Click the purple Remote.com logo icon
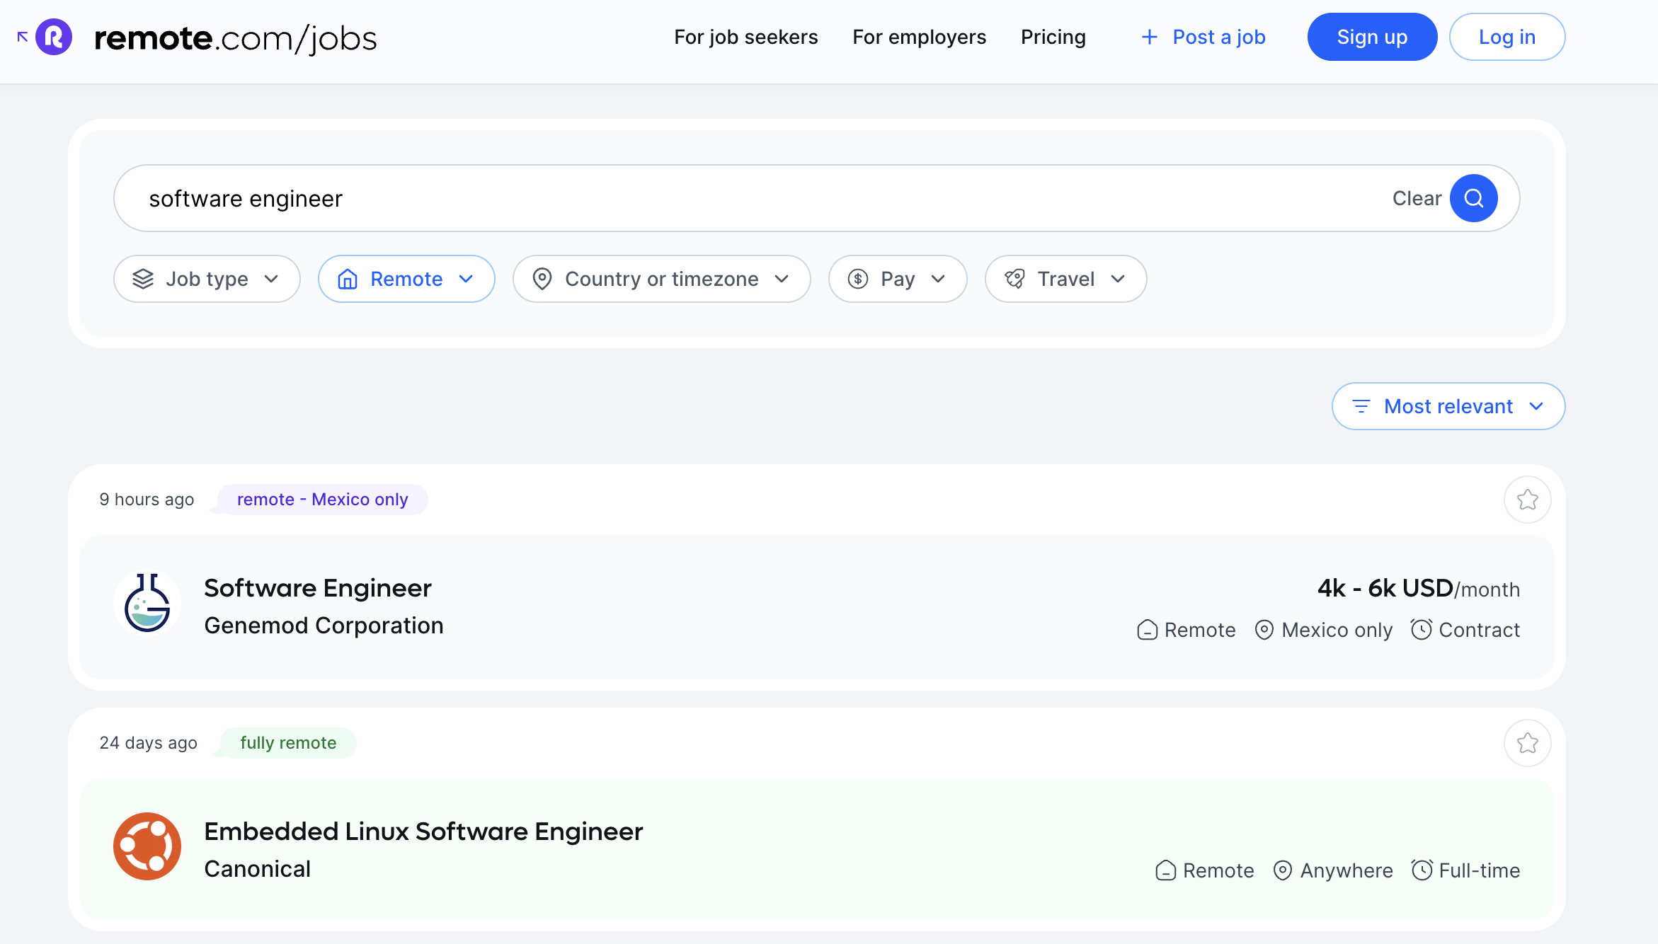The image size is (1658, 944). 54,37
